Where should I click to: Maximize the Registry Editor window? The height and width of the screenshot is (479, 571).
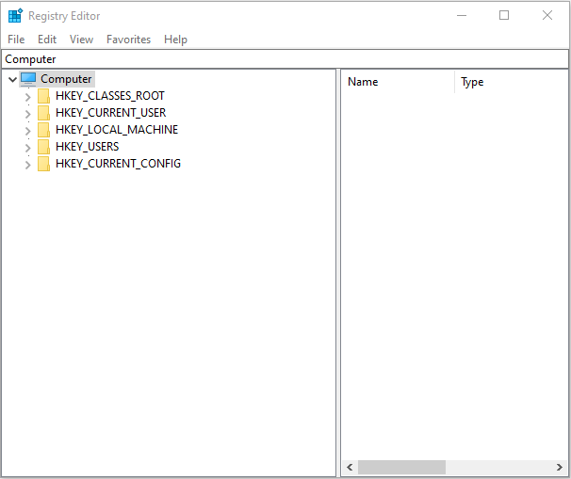pos(504,15)
